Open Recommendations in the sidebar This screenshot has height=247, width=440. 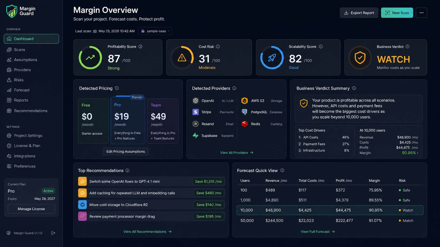(x=31, y=111)
